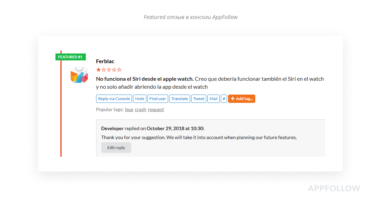Add a Note to the review
Image resolution: width=381 pixels, height=205 pixels.
click(140, 99)
